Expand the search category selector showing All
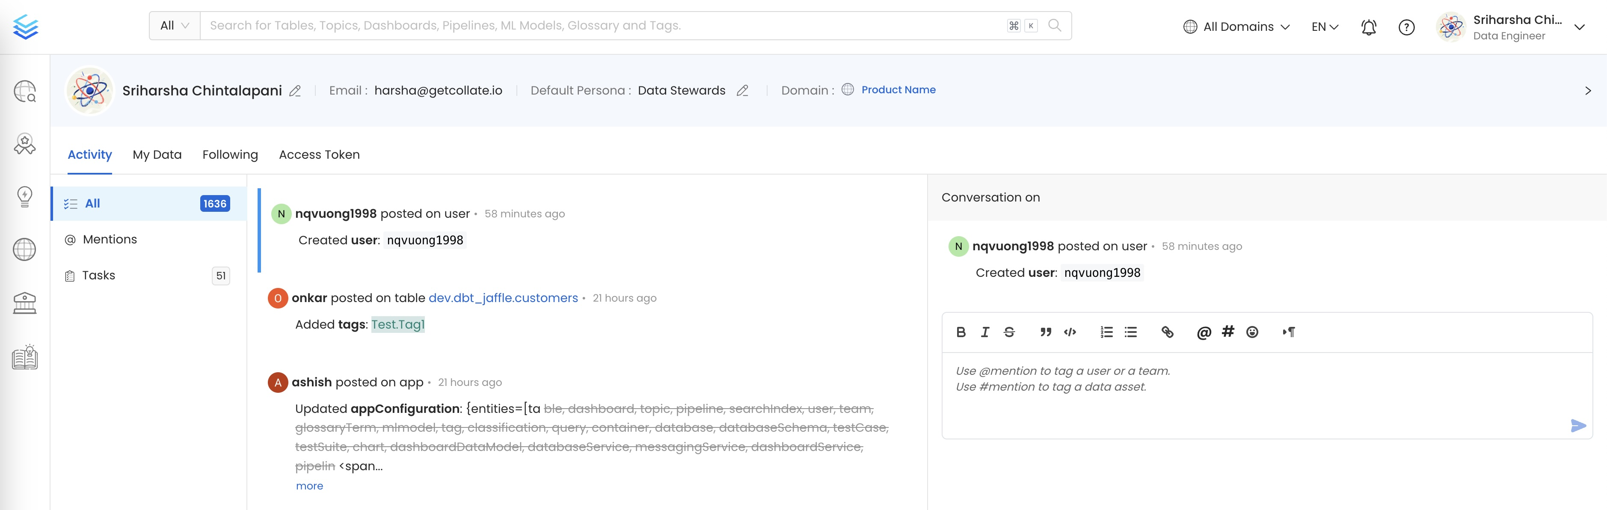 pyautogui.click(x=174, y=25)
